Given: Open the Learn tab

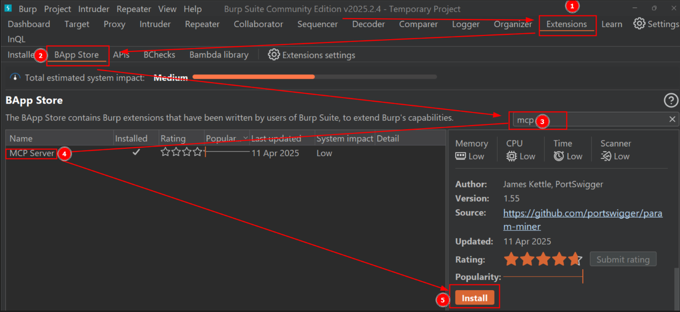Looking at the screenshot, I should coord(611,24).
